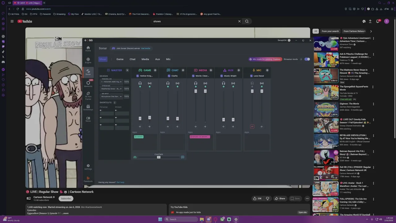Open GAME channel settings gear
Screen dimensions: 396x223
point(155,70)
